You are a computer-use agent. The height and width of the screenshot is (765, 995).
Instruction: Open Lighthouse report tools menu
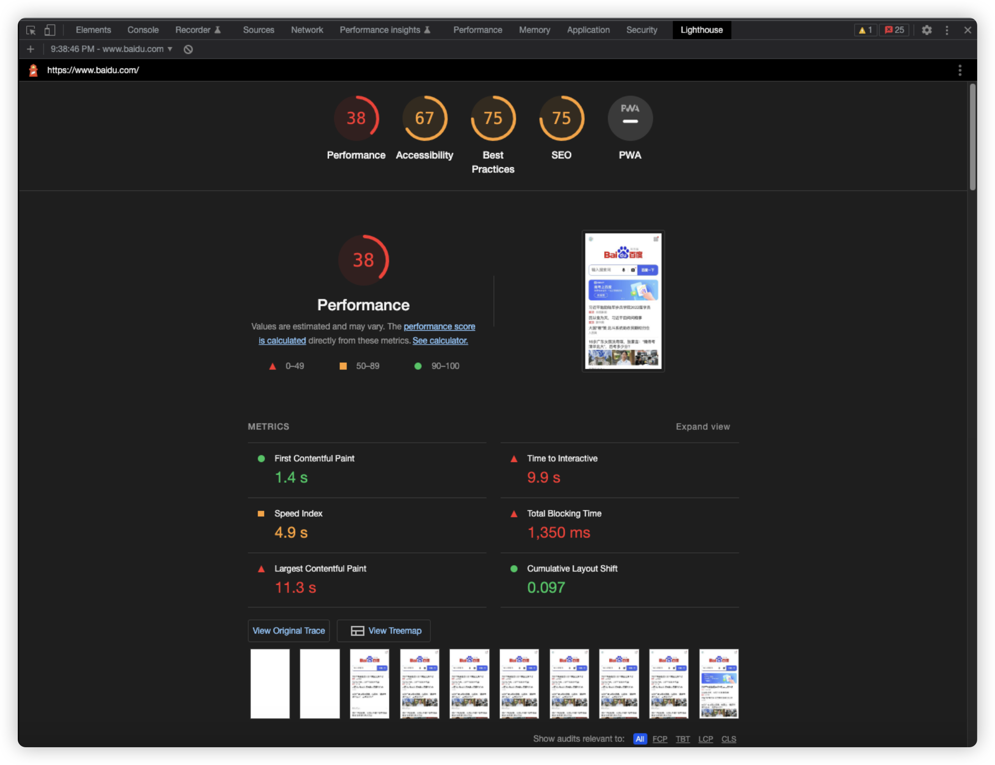(x=959, y=70)
